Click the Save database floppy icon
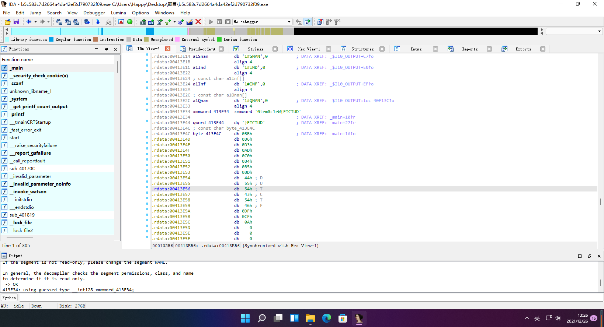The image size is (604, 327). click(16, 22)
